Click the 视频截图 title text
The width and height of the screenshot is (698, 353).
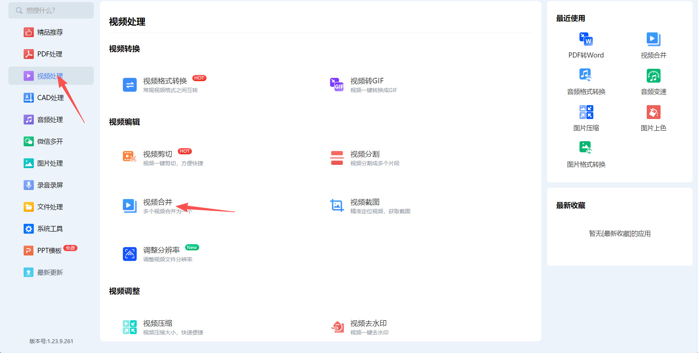pos(365,202)
